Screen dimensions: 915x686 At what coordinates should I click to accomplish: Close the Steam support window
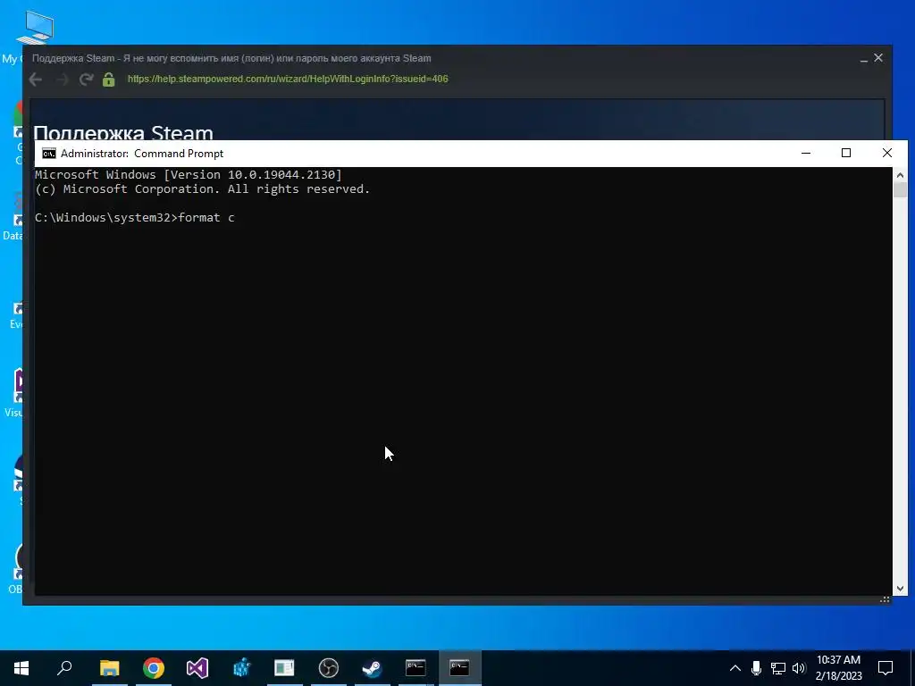click(x=878, y=58)
